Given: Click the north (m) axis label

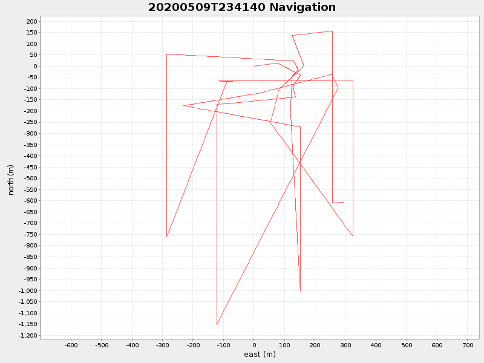Looking at the screenshot, I should (11, 180).
